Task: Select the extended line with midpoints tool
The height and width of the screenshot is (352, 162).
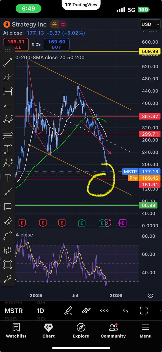Action: point(8,192)
